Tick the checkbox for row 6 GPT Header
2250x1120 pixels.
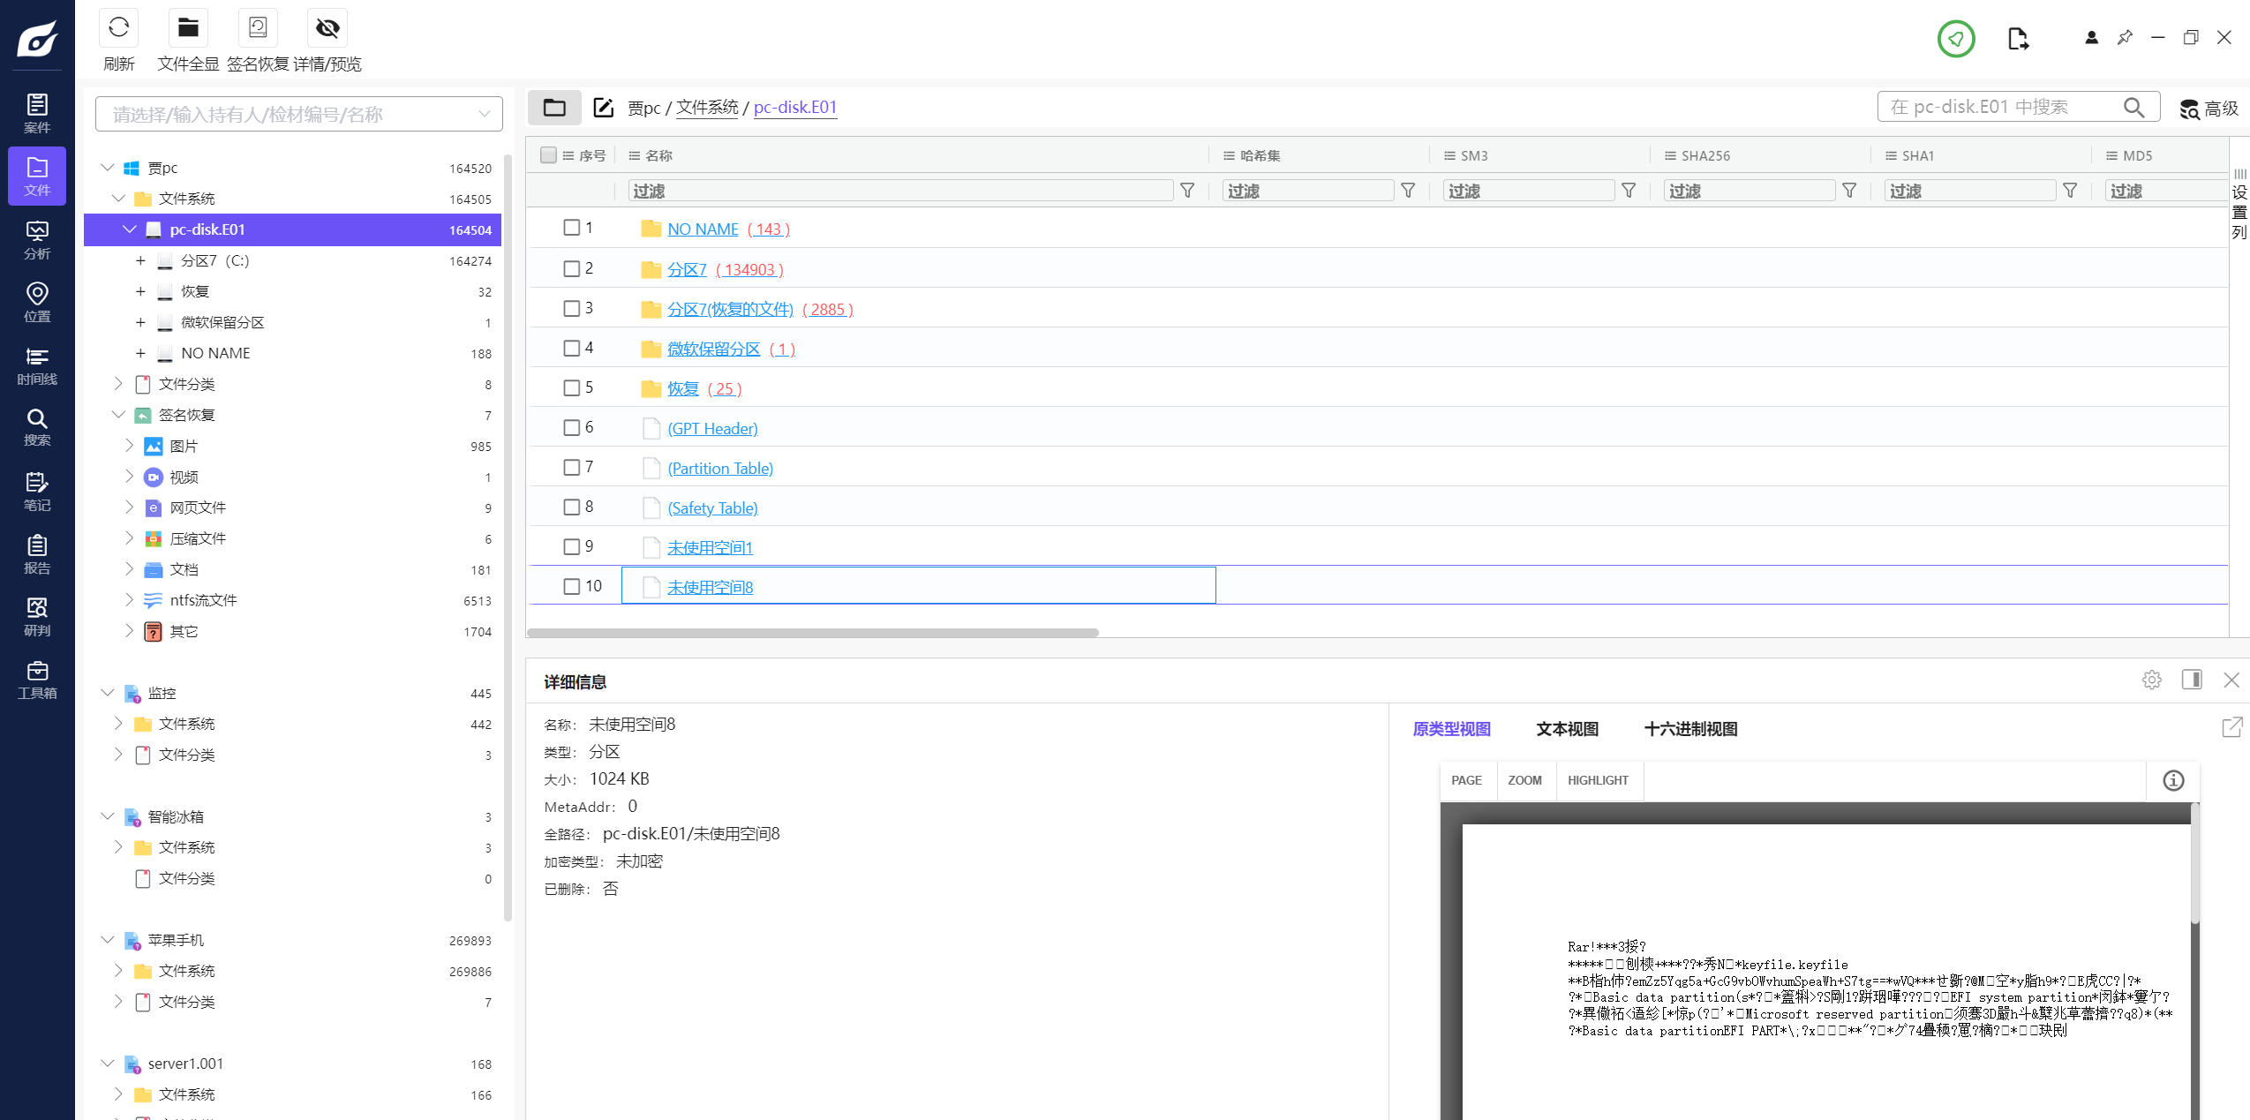[x=571, y=427]
